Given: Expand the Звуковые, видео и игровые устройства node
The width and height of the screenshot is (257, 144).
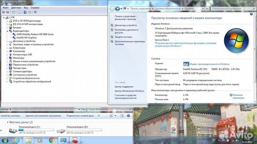Looking at the screenshot, I should click(x=7, y=45).
